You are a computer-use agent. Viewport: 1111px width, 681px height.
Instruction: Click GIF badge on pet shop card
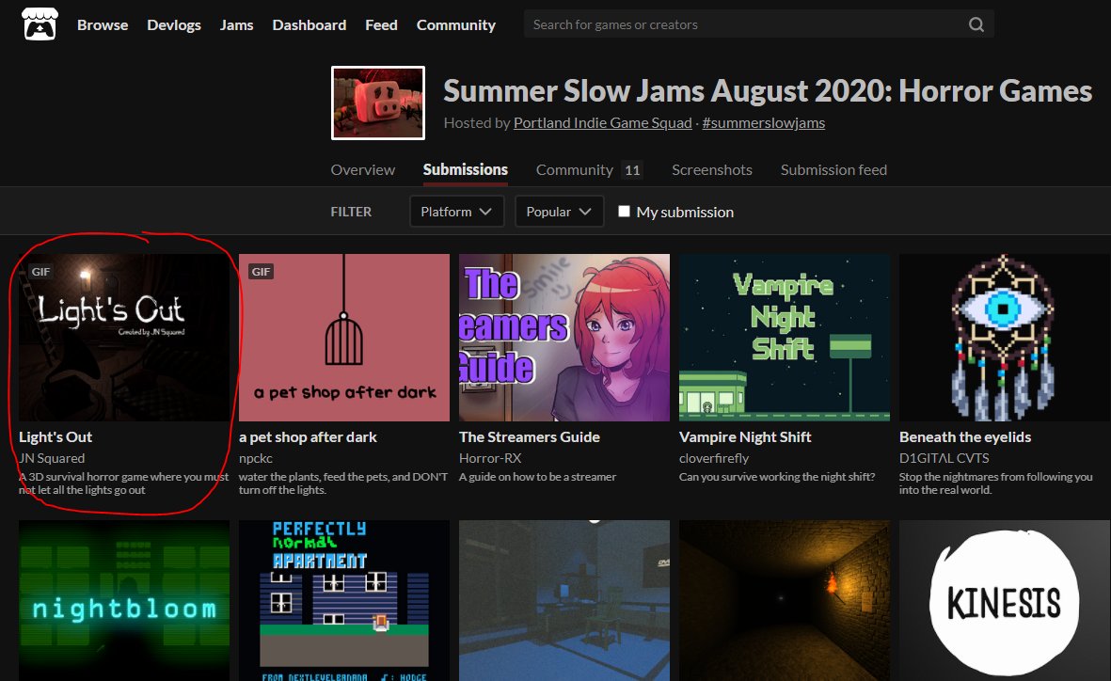(x=261, y=272)
